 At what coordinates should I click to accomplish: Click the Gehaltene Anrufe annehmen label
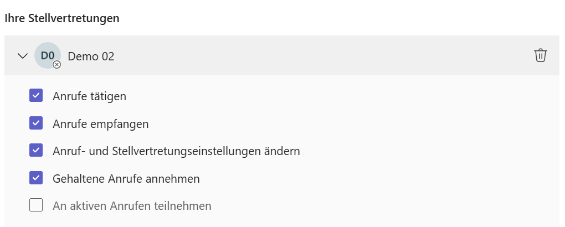point(126,179)
